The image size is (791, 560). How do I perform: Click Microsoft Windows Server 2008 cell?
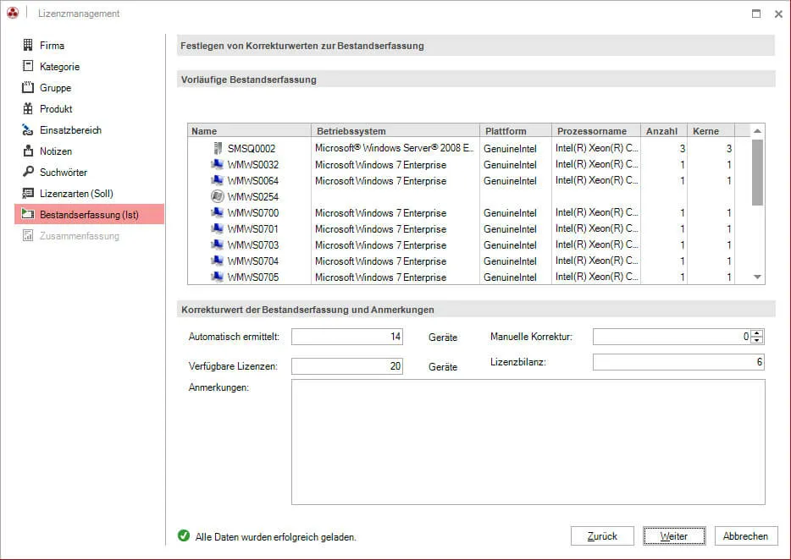395,148
